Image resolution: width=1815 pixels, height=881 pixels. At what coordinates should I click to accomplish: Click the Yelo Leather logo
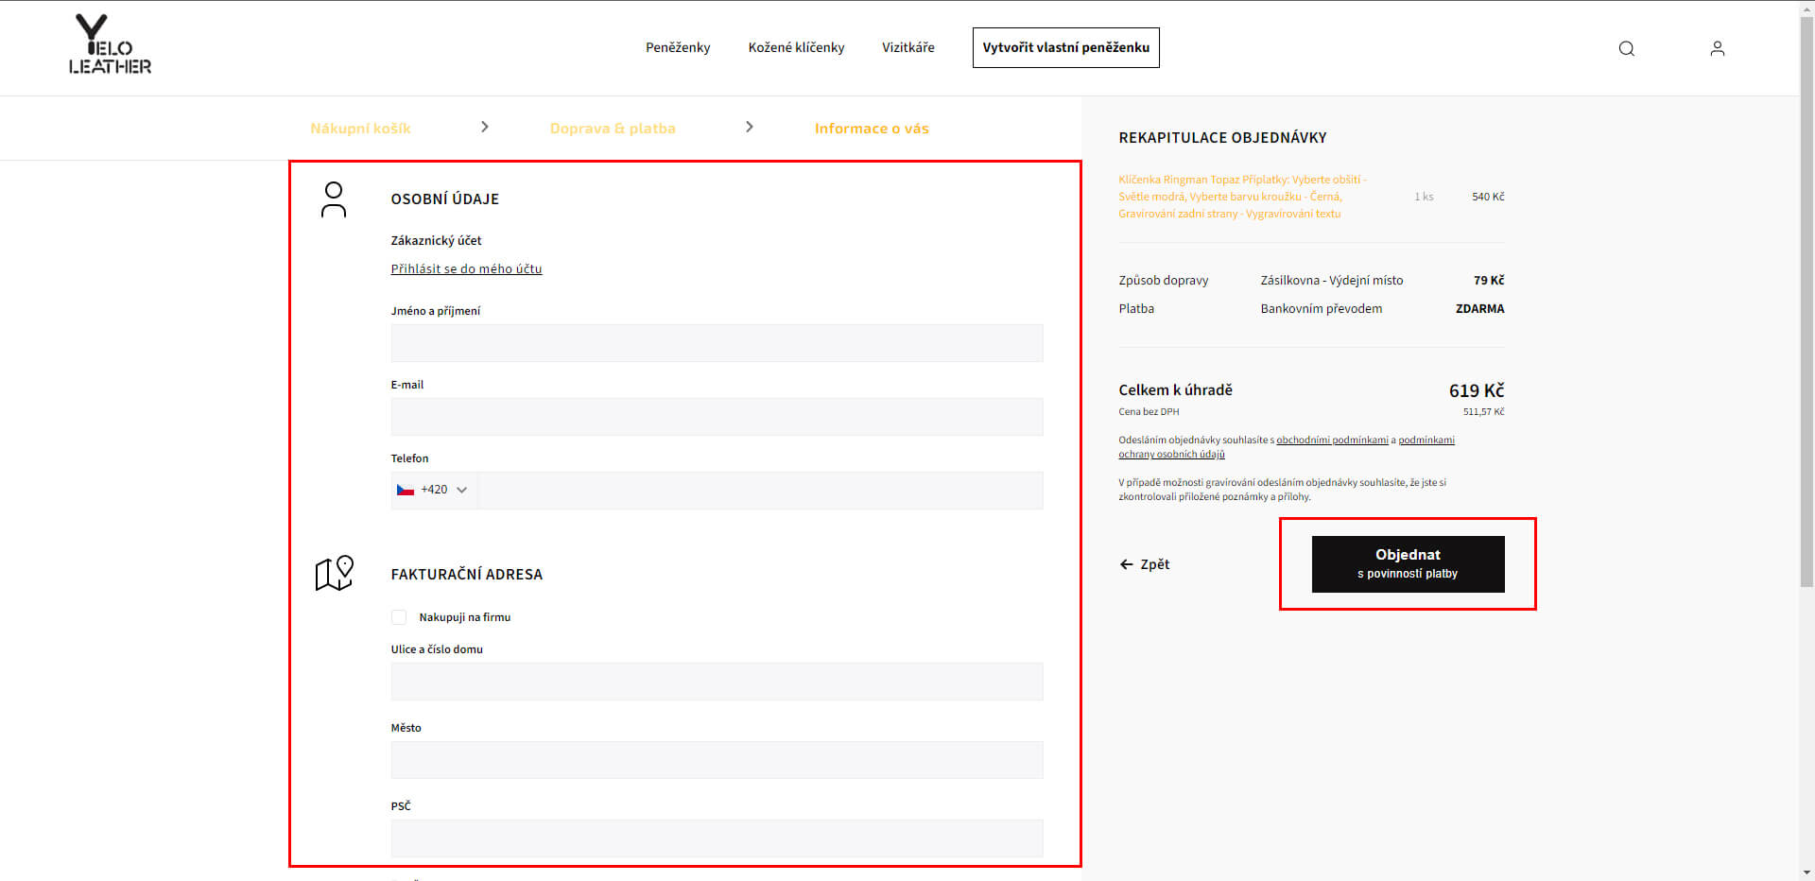(x=110, y=44)
